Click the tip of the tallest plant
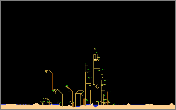This screenshot has width=176, height=110. 94,46
